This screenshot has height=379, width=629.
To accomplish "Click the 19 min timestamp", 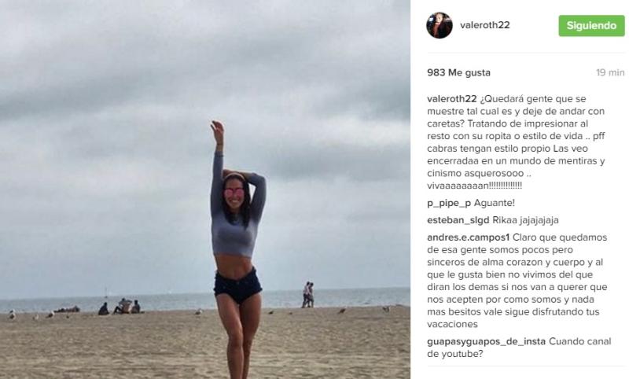I will (x=610, y=72).
